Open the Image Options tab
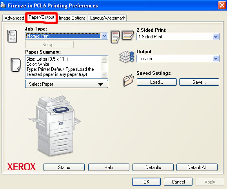This screenshot has height=189, width=227. [x=72, y=18]
